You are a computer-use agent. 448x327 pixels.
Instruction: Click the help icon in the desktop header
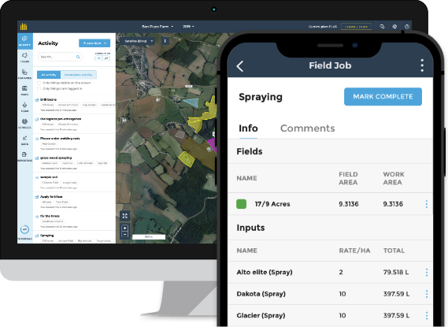(407, 27)
